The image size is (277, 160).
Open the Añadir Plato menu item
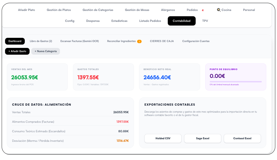[x=26, y=10]
